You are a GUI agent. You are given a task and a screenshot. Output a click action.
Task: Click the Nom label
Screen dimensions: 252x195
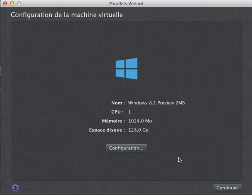tap(118, 103)
